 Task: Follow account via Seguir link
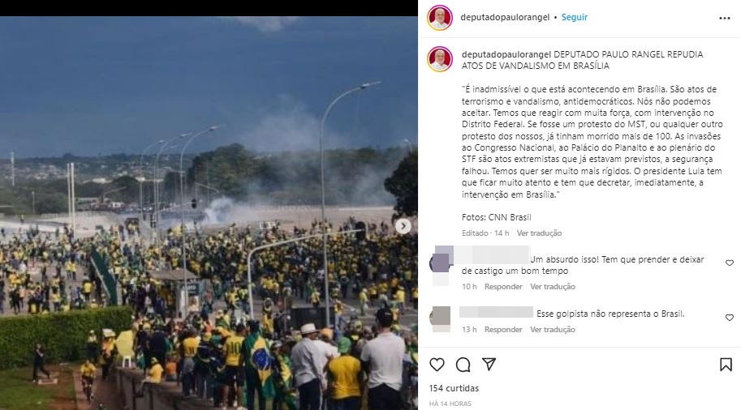(574, 17)
